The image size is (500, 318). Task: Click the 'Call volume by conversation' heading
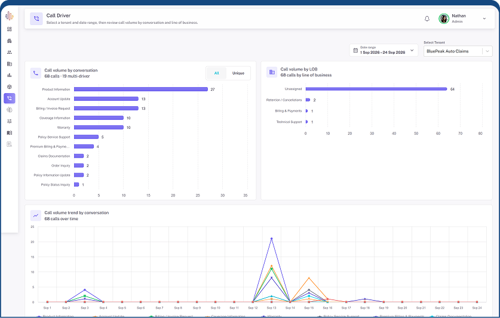coord(71,70)
